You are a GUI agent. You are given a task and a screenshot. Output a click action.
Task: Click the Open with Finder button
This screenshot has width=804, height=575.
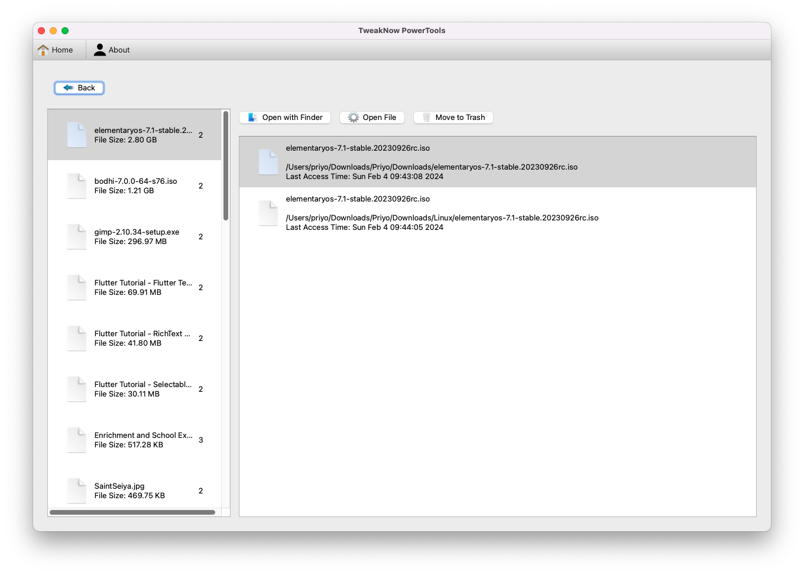[284, 117]
